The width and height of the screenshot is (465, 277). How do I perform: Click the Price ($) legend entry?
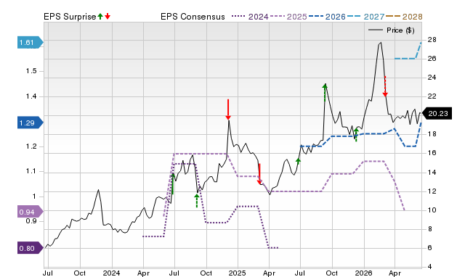tap(392, 30)
